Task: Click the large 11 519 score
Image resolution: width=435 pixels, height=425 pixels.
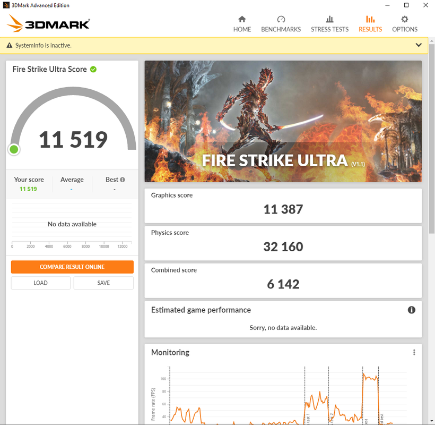Action: [x=73, y=139]
